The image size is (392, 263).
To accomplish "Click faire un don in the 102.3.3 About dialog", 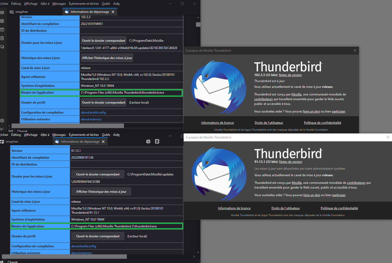I will tap(312, 111).
